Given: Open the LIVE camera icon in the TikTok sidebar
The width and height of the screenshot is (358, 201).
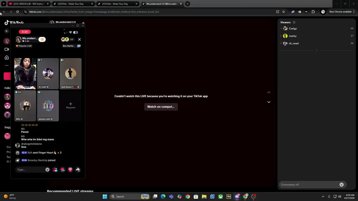Looking at the screenshot, I should [x=7, y=49].
